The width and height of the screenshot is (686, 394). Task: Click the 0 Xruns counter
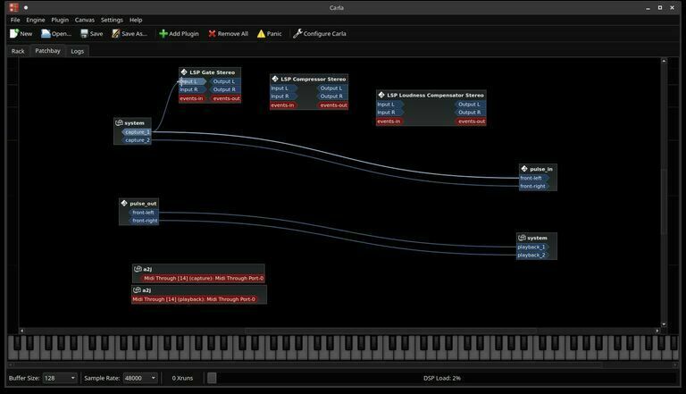(182, 378)
